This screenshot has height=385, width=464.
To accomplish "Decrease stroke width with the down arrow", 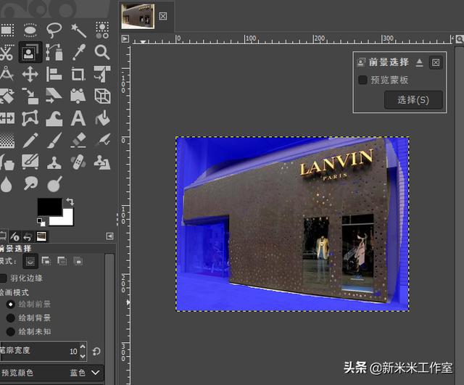I will [83, 356].
